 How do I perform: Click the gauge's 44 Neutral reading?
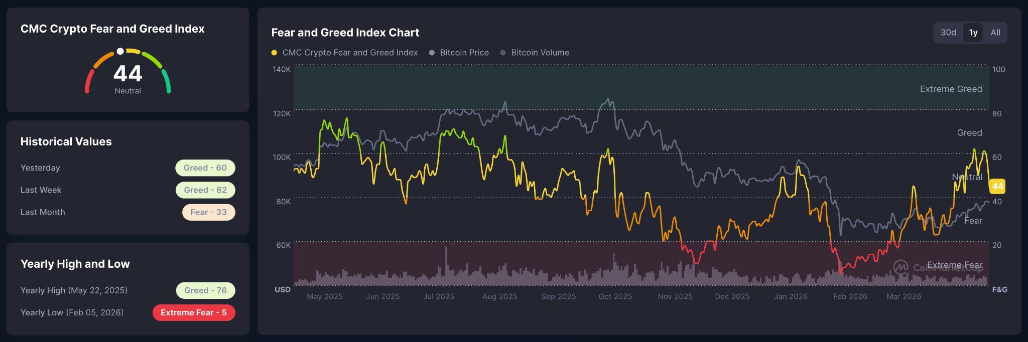click(128, 79)
